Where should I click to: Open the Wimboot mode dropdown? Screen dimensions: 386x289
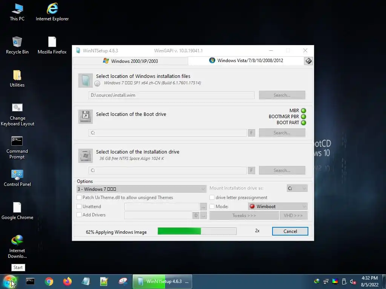[278, 207]
